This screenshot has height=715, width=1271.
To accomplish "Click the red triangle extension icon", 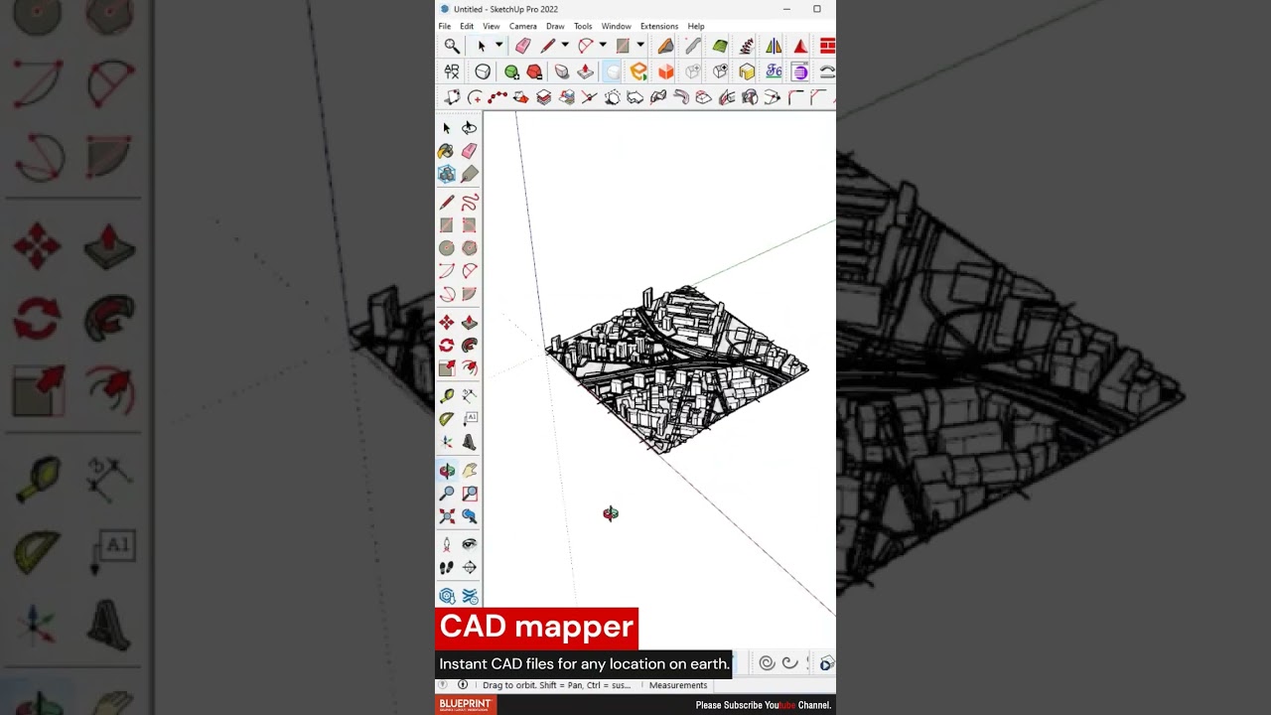I will [x=800, y=46].
